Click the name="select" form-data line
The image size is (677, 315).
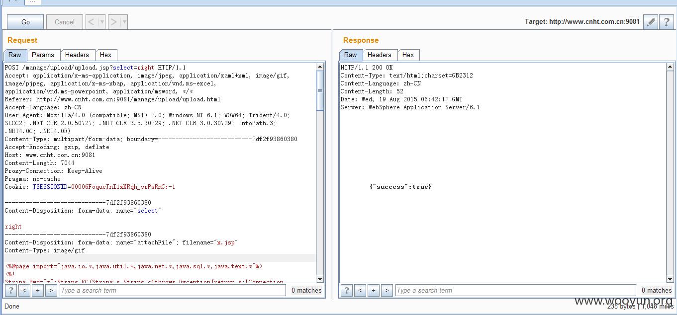click(x=83, y=211)
